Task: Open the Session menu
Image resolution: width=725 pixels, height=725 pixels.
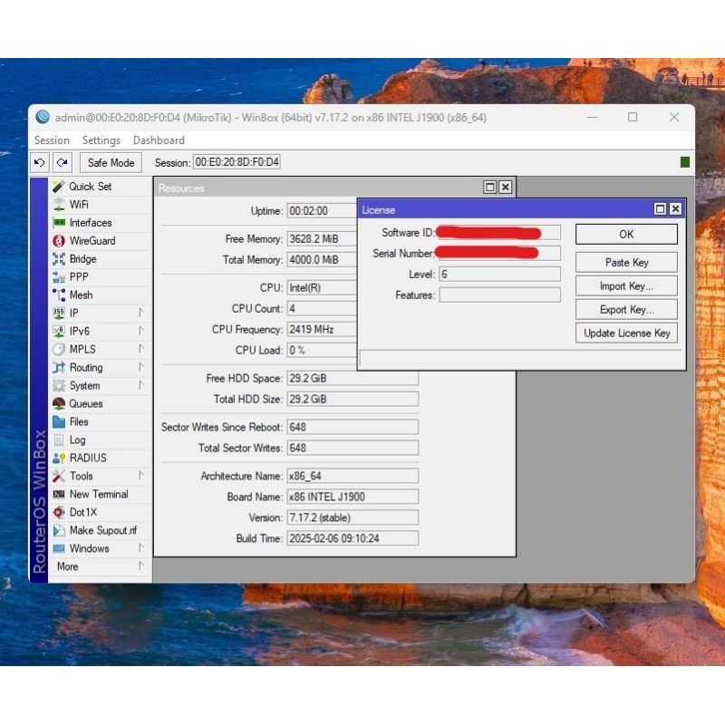Action: coord(52,140)
